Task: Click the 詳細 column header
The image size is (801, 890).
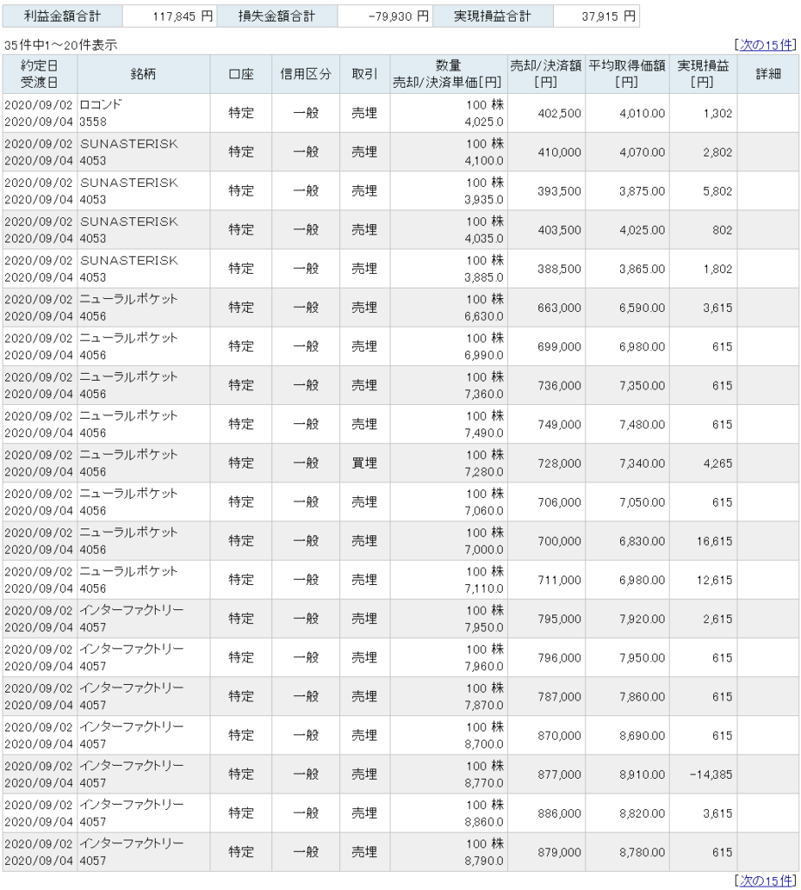Action: click(x=768, y=75)
